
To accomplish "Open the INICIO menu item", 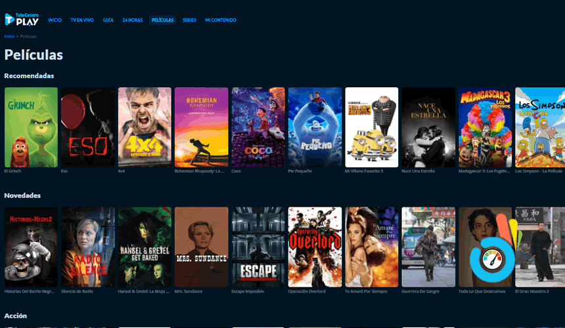I will tap(55, 20).
